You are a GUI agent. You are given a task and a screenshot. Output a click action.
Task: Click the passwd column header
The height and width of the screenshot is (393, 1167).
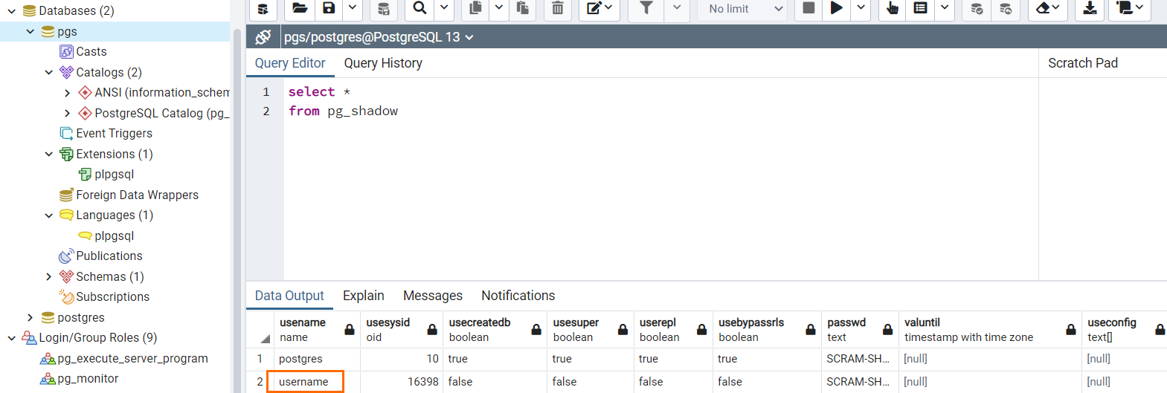click(860, 329)
